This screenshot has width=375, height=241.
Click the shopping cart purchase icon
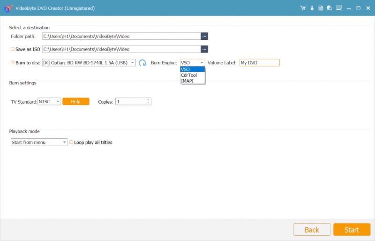pos(303,8)
